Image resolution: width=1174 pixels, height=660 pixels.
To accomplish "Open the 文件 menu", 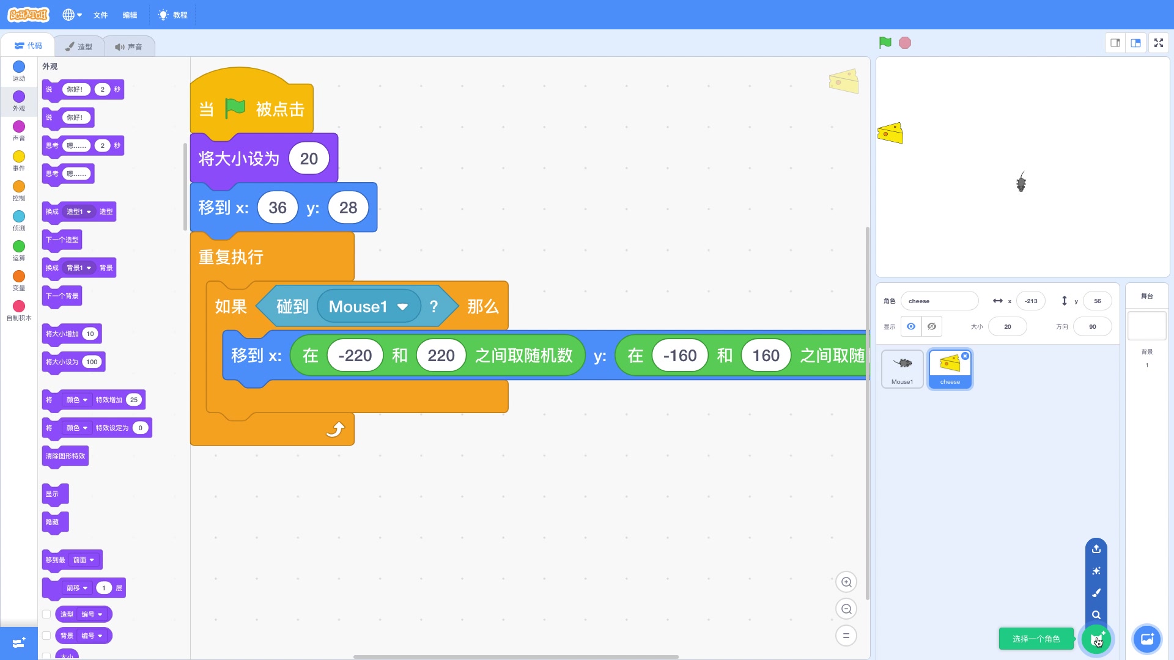I will (100, 15).
